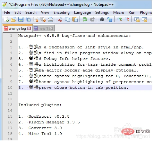The image size is (153, 142).
Task: Click line number 13 in the margin
Action: point(10,105)
